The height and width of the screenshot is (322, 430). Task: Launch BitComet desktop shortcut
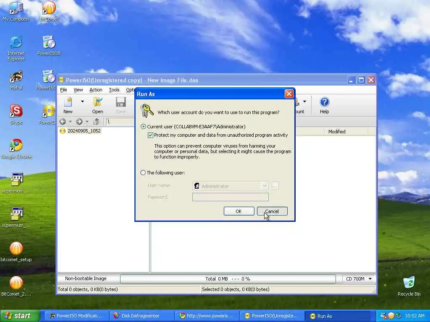click(x=49, y=11)
